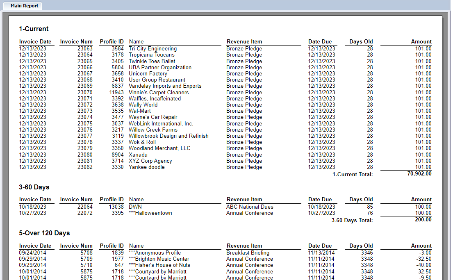Select the 1-Current section heading
The height and width of the screenshot is (280, 453).
34,29
